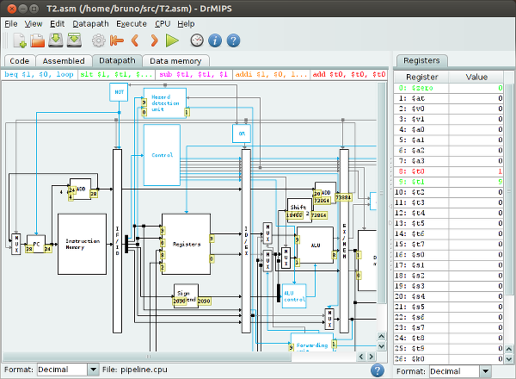Restart execution with the restart icon
This screenshot has width=516, height=379.
(x=117, y=40)
